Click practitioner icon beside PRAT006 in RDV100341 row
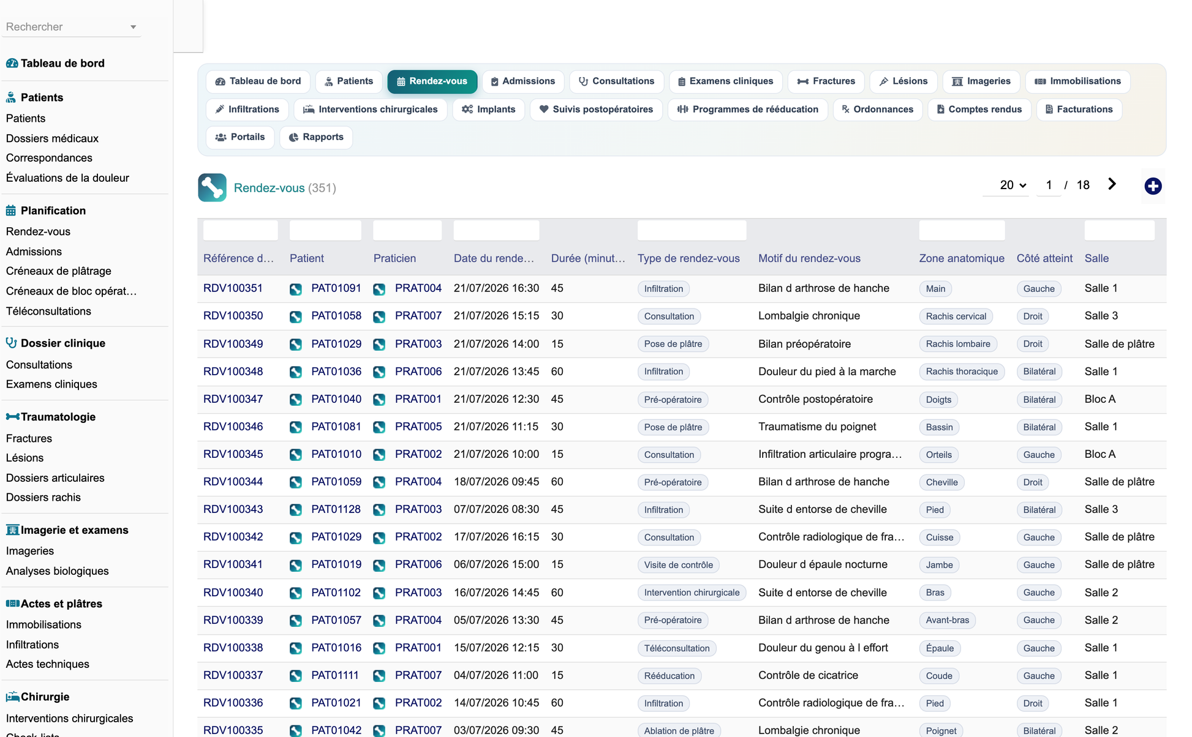Viewport: 1192px width, 737px height. click(x=379, y=565)
